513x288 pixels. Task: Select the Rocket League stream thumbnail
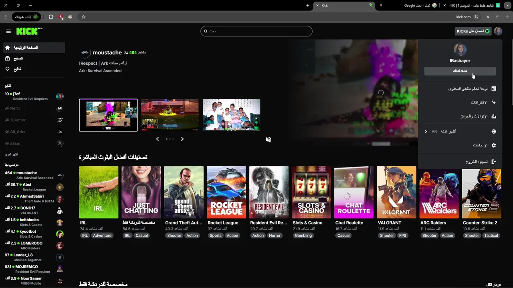tap(170, 115)
